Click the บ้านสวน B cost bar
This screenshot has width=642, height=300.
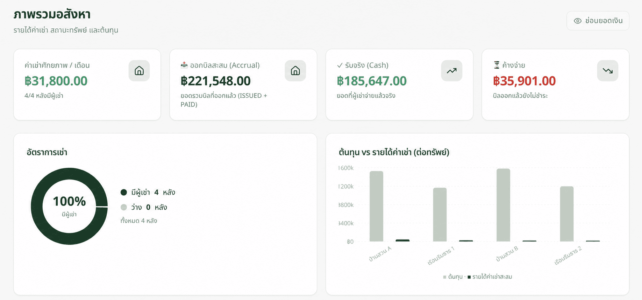(x=503, y=205)
